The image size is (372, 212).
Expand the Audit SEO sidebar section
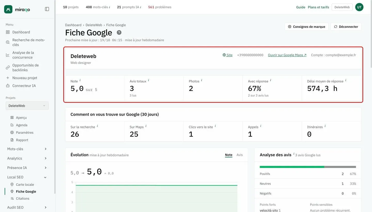coord(27,207)
